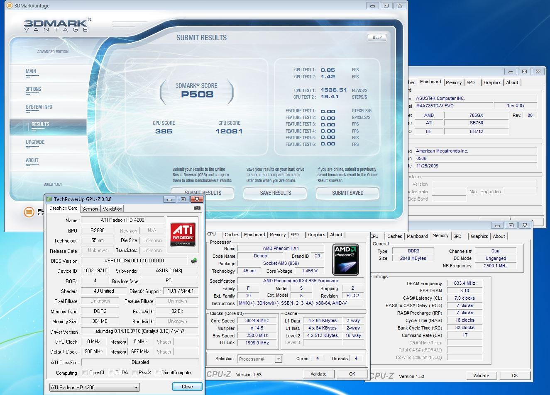Click the CPU score 12081
Screen dimensions: 550x395
[229, 131]
